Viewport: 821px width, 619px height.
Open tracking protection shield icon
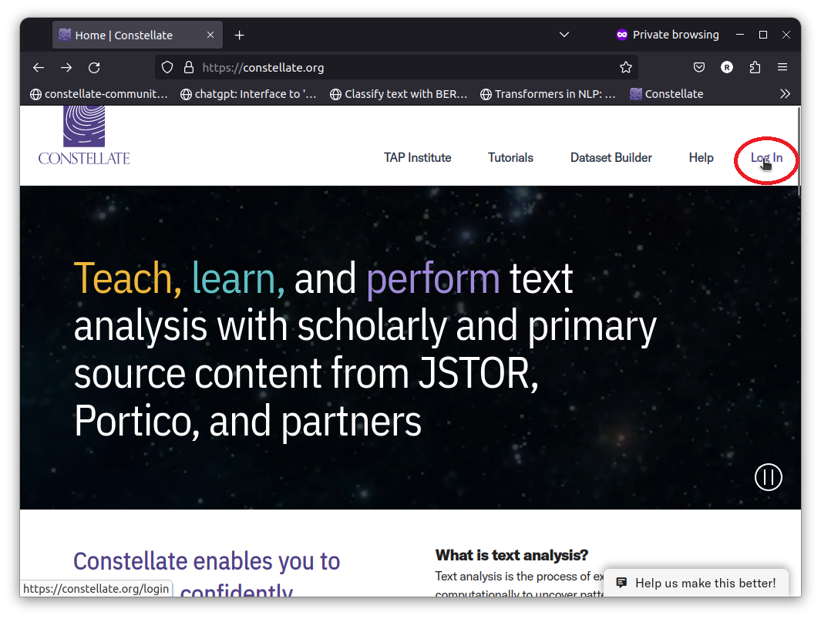pyautogui.click(x=167, y=68)
